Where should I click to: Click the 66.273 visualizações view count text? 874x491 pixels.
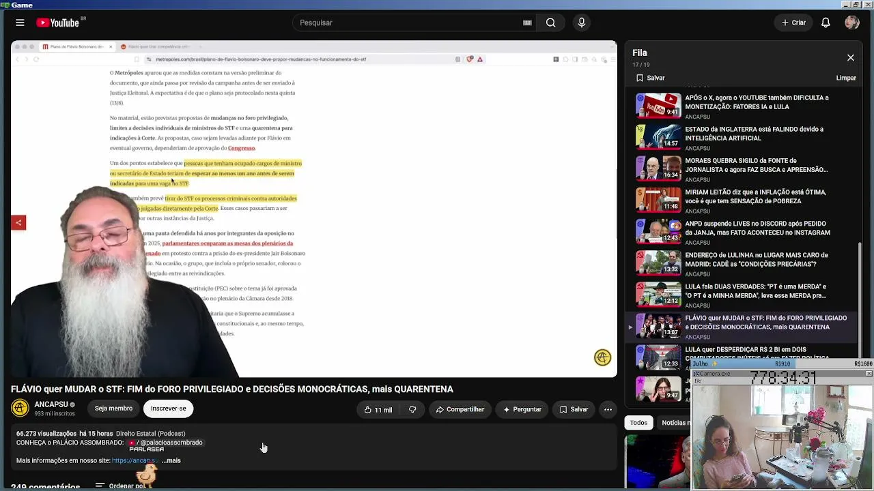tap(46, 434)
